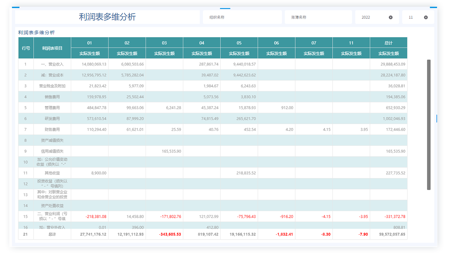449x253 pixels.
Task: Click the 利润表多维分析 page title
Action: (107, 17)
